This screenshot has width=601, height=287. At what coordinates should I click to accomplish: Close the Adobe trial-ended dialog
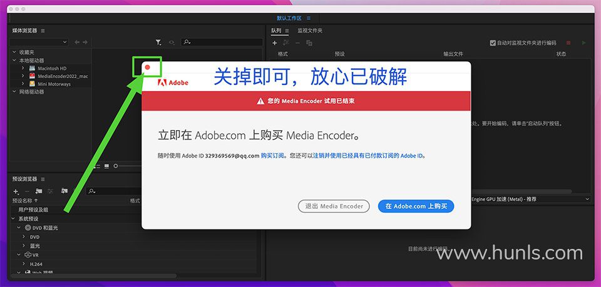(x=148, y=68)
